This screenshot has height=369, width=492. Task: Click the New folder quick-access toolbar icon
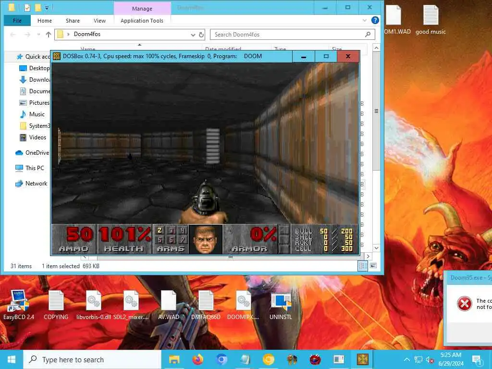pyautogui.click(x=37, y=8)
